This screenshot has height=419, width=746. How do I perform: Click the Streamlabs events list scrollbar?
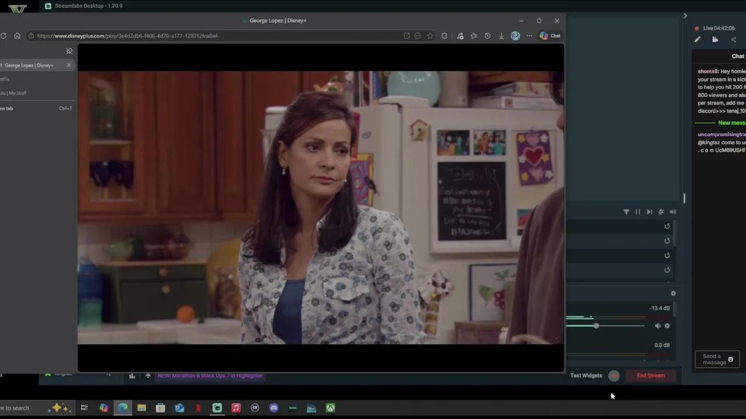675,233
